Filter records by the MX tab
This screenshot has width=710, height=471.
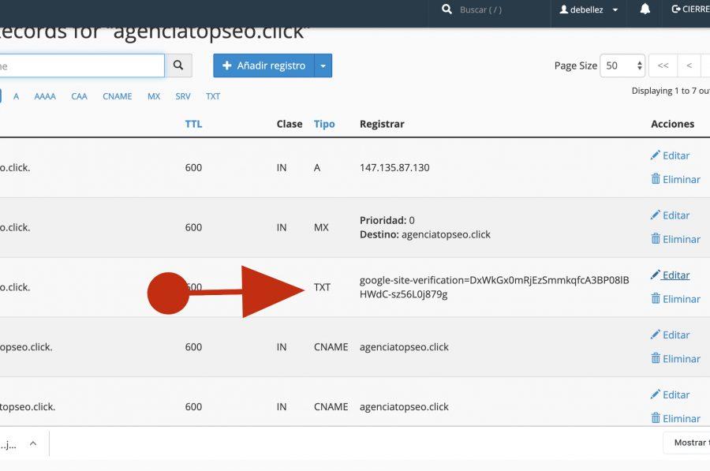154,96
